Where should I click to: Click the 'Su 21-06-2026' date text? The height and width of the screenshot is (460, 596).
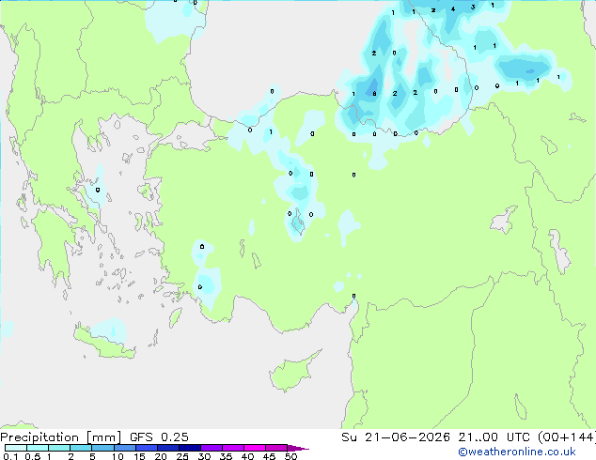pyautogui.click(x=396, y=437)
